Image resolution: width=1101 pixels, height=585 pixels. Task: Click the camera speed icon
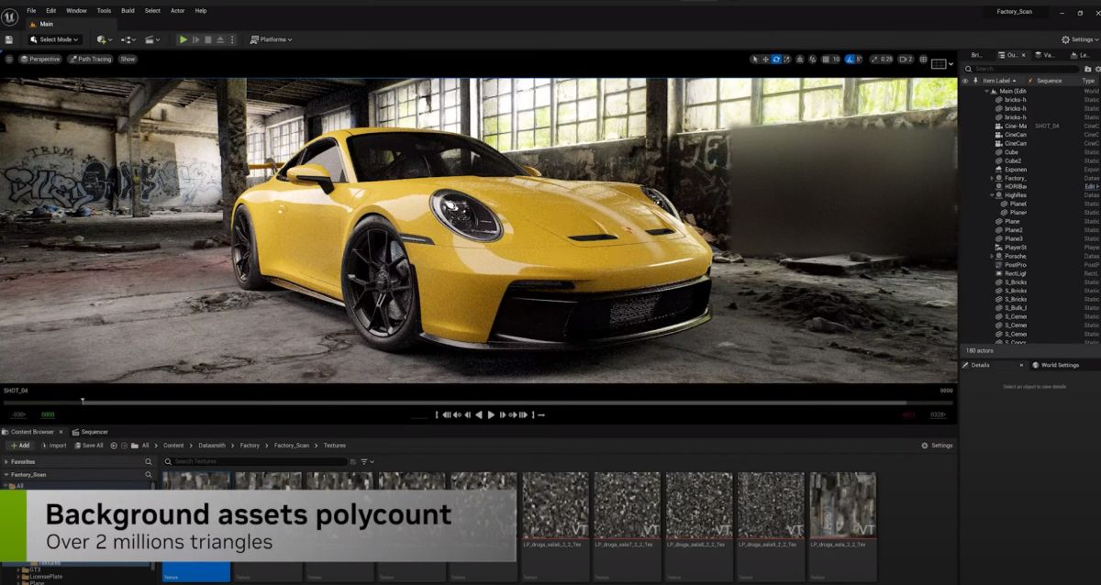[901, 60]
